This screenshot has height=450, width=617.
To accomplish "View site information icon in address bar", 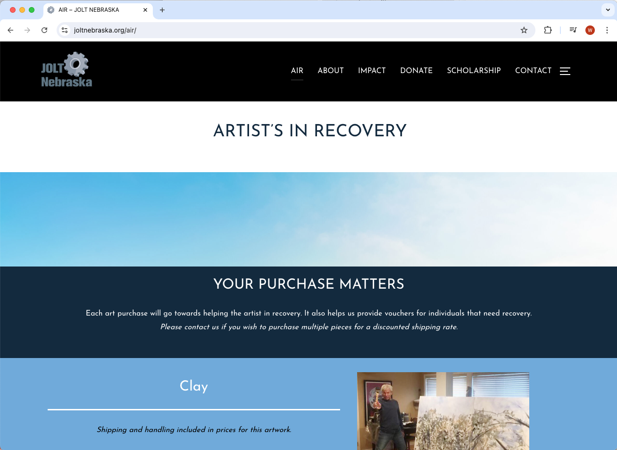I will pyautogui.click(x=65, y=30).
